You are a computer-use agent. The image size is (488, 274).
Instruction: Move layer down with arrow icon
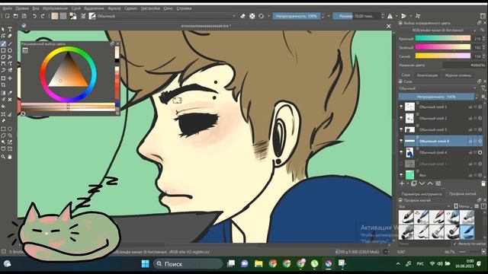pyautogui.click(x=422, y=183)
